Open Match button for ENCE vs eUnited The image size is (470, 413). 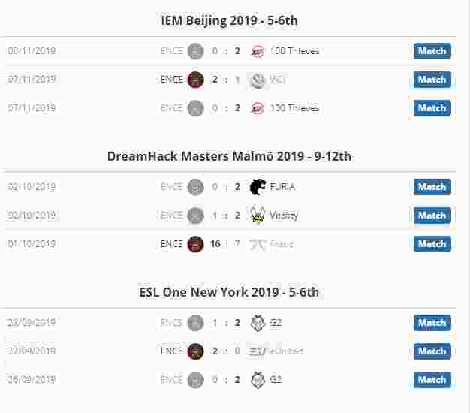point(432,351)
